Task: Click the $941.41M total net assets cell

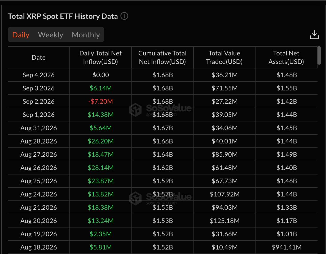Action: (x=287, y=247)
